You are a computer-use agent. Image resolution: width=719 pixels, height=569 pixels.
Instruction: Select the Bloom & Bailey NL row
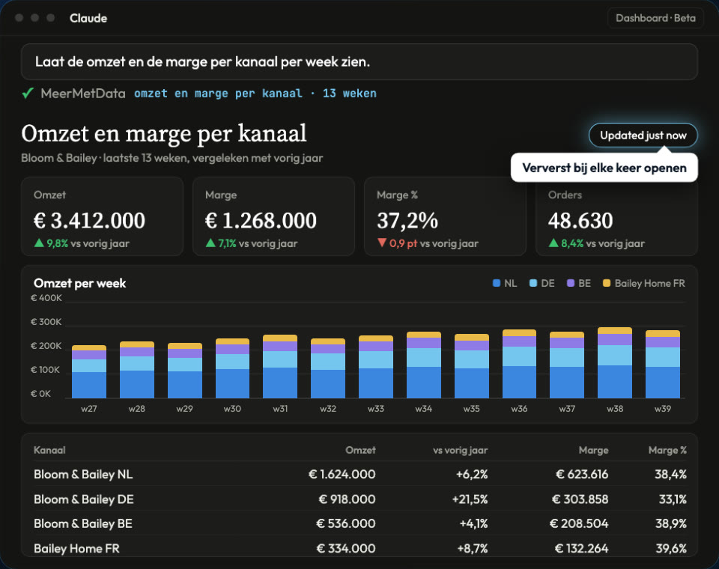pos(360,474)
